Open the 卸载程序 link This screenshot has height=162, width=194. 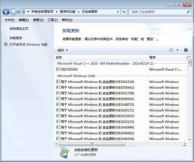[x=16, y=38]
